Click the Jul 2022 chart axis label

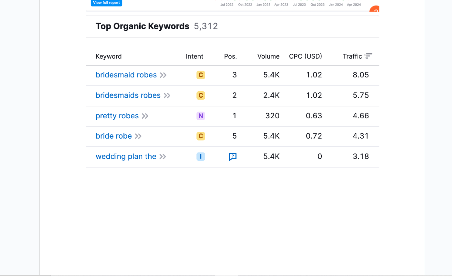[227, 5]
